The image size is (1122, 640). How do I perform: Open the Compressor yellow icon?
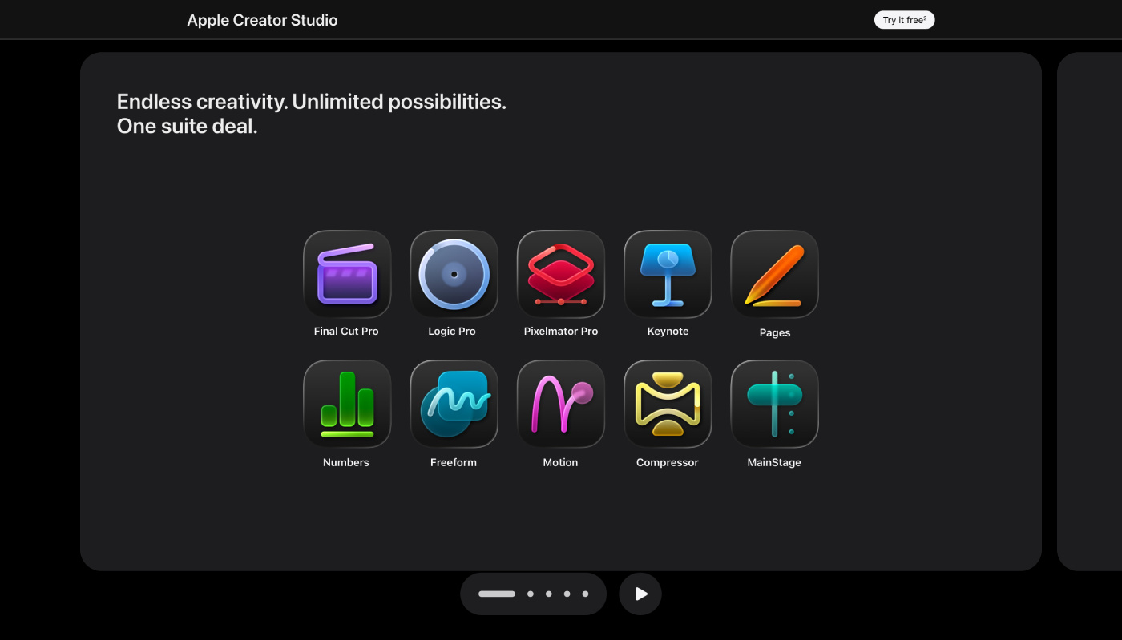tap(668, 404)
